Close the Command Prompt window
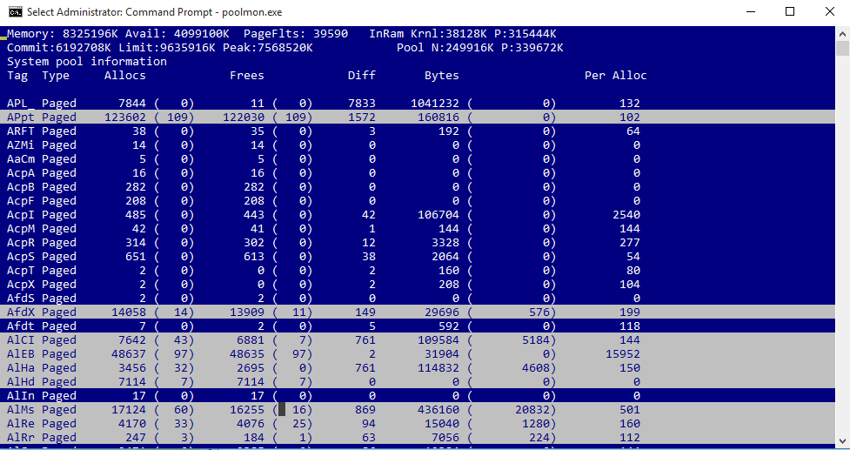850x450 pixels. 829,11
